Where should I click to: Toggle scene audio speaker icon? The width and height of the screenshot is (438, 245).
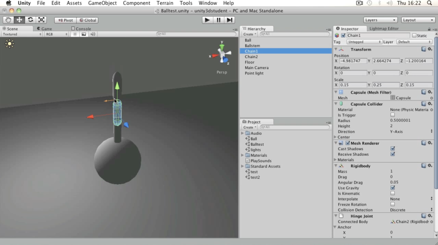point(93,34)
